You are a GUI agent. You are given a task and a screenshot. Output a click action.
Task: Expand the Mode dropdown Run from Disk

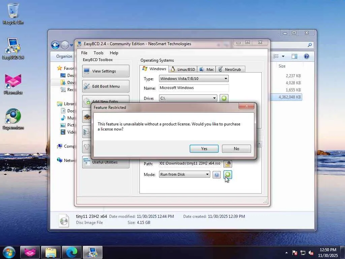pyautogui.click(x=184, y=174)
